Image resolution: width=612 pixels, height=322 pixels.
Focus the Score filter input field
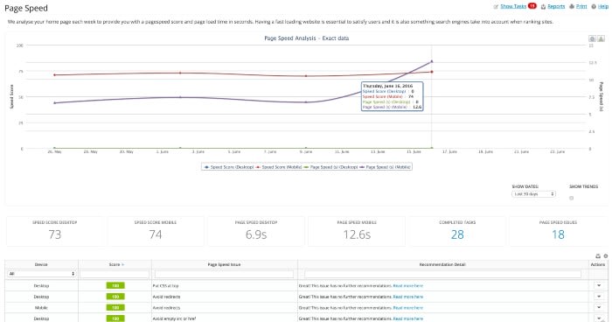115,275
